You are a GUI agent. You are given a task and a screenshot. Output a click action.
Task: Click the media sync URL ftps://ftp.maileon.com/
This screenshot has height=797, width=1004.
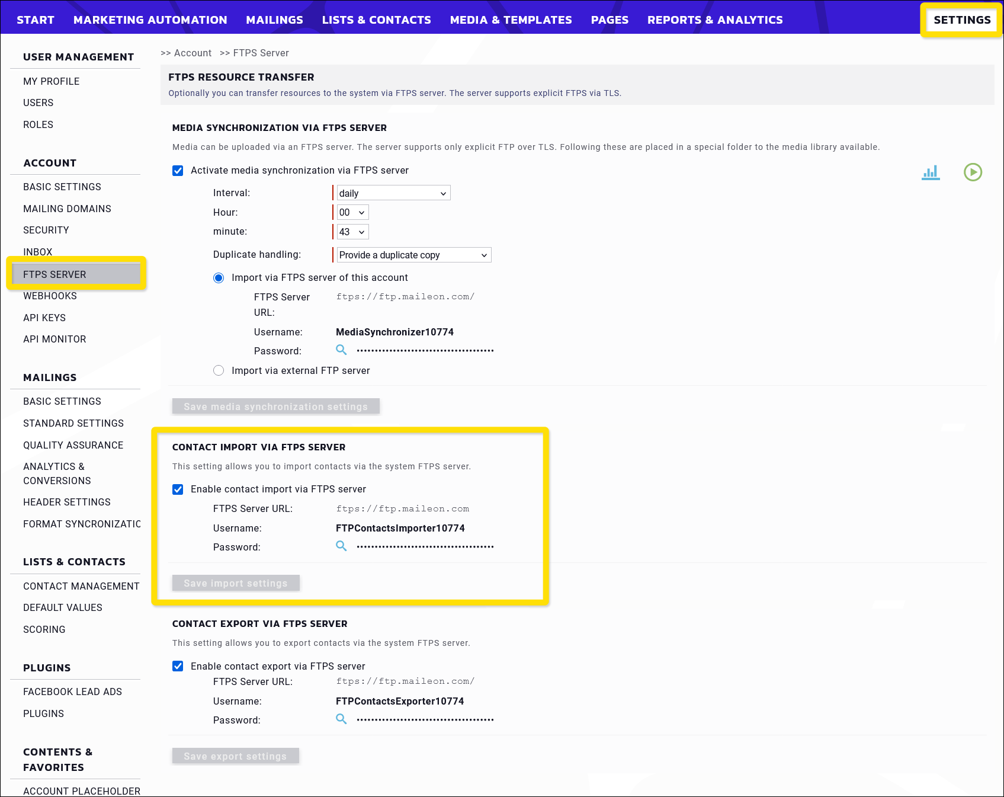405,296
